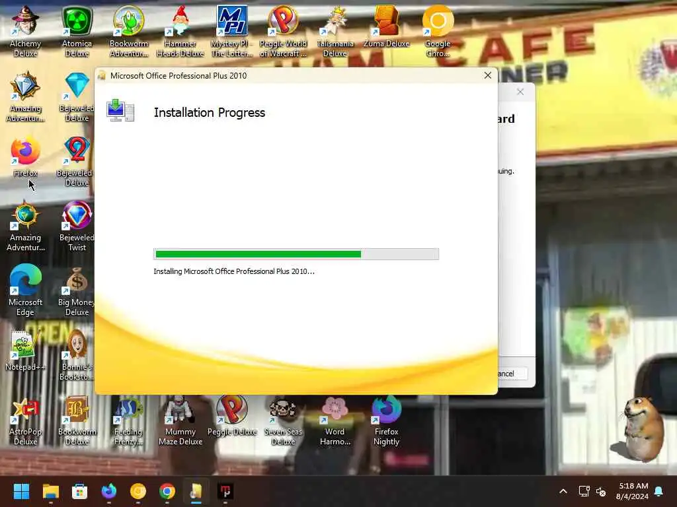Launch the Atomica Deluxe desktop icon
This screenshot has height=507, width=677.
[x=77, y=31]
